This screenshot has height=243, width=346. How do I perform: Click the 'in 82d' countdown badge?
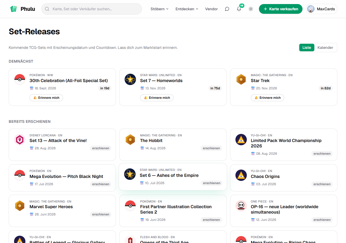326,88
